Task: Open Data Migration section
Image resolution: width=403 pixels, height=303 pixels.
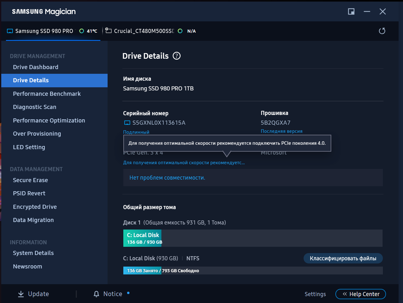Action: tap(33, 220)
